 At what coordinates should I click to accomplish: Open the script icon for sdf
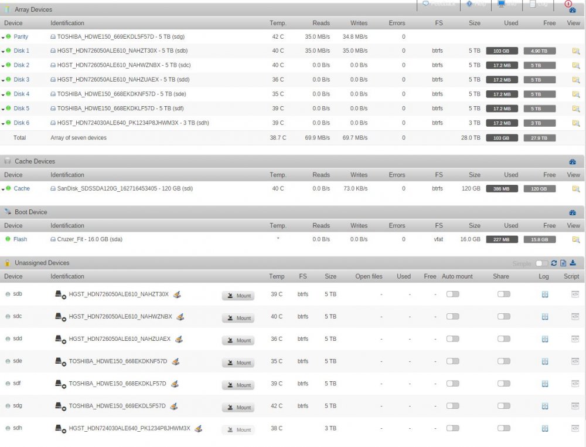[575, 384]
